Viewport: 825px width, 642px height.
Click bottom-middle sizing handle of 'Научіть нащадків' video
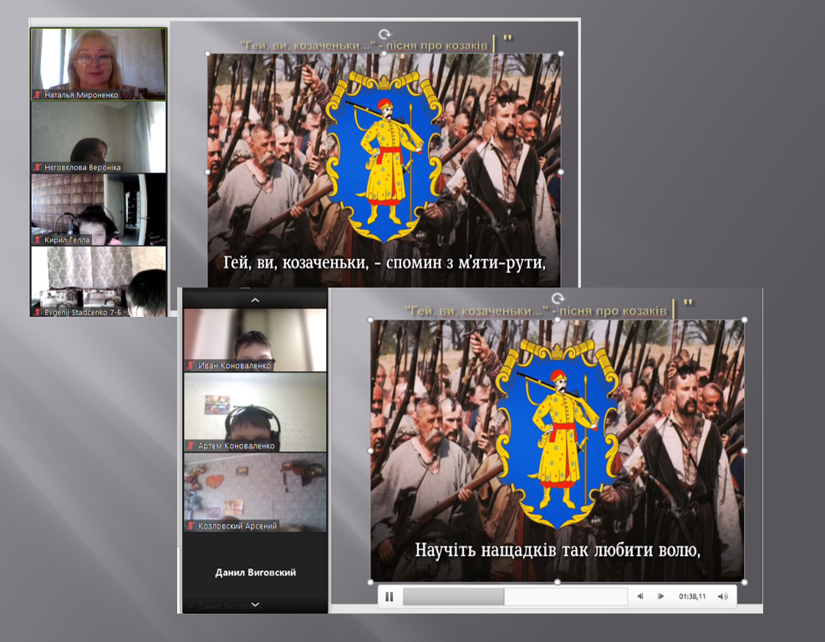(x=558, y=582)
